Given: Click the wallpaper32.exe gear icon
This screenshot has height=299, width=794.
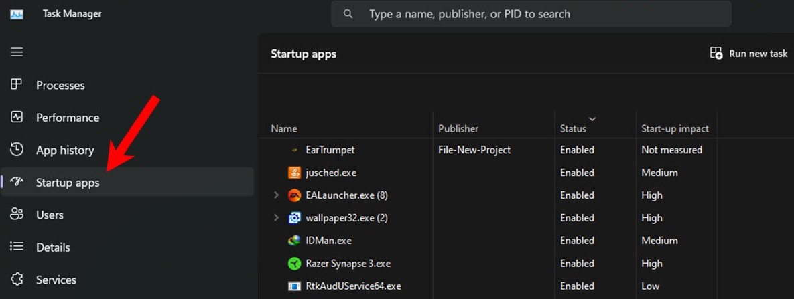Looking at the screenshot, I should point(294,218).
